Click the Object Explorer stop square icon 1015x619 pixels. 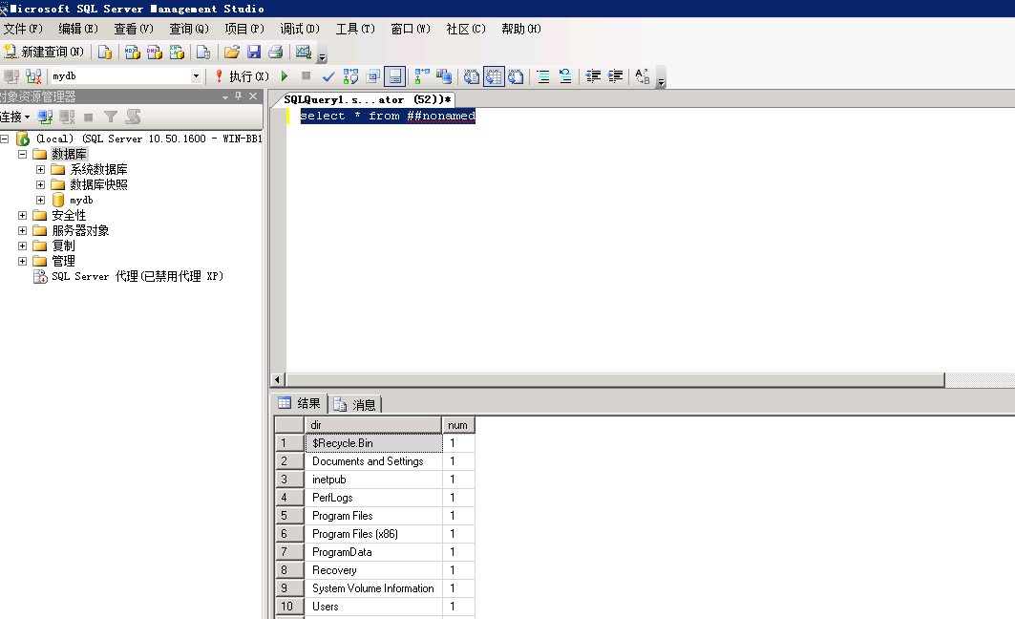(x=89, y=117)
